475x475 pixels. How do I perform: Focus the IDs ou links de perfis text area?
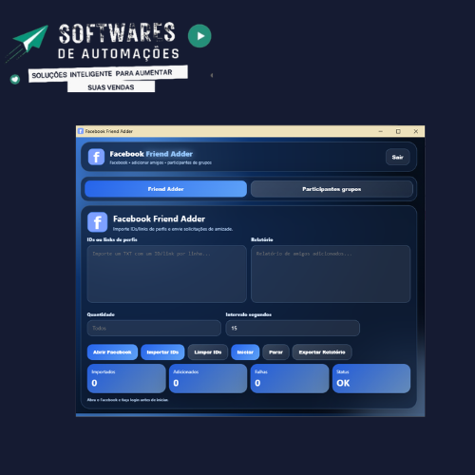(x=166, y=274)
